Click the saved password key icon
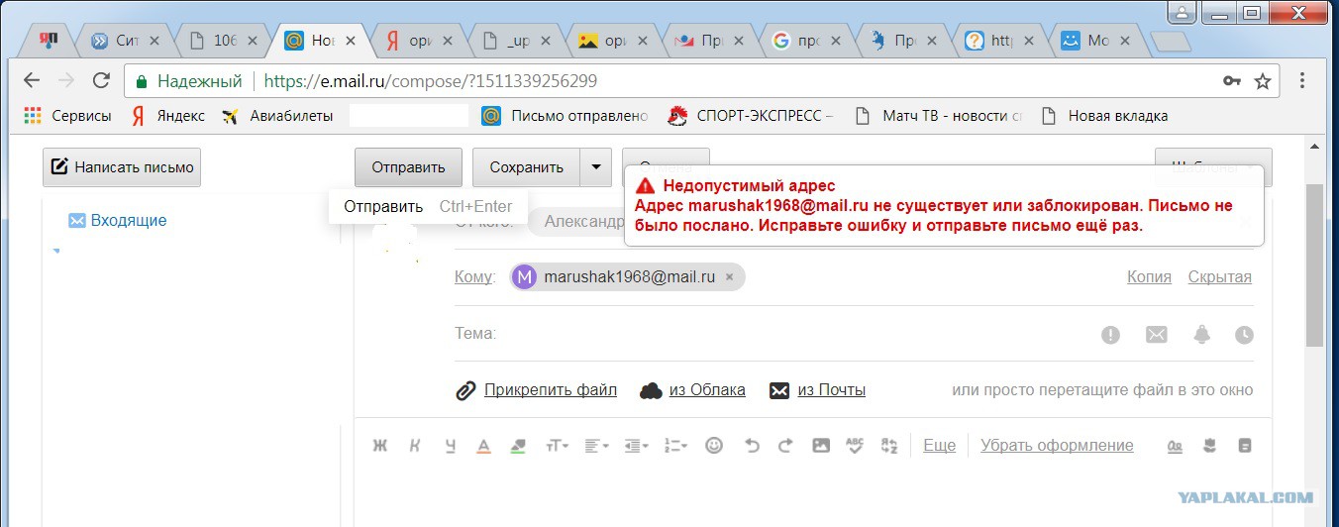The image size is (1339, 527). (1232, 81)
